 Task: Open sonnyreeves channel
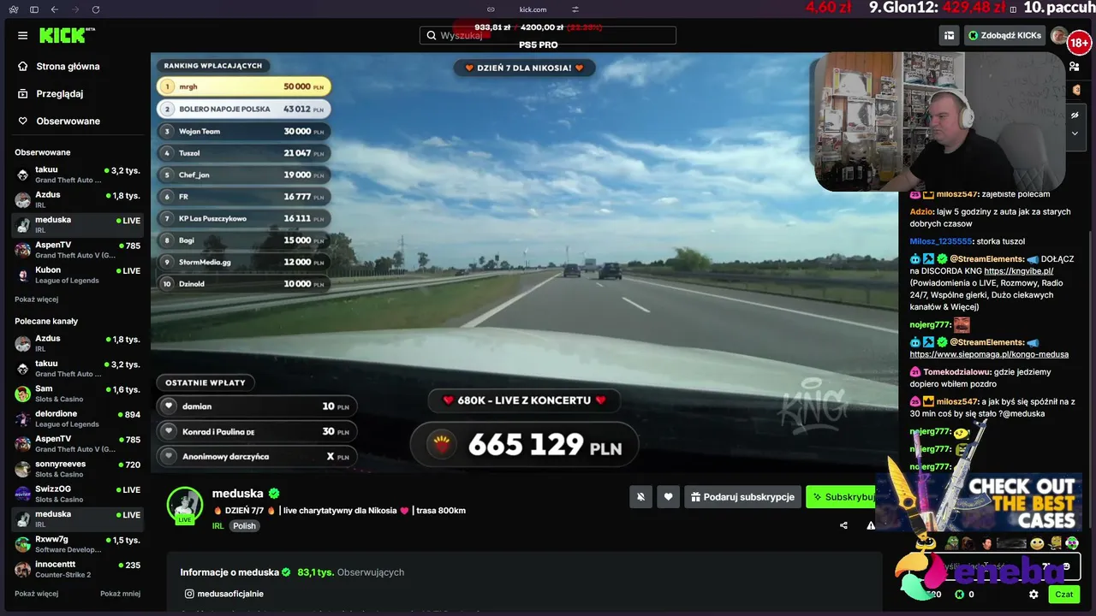click(77, 469)
